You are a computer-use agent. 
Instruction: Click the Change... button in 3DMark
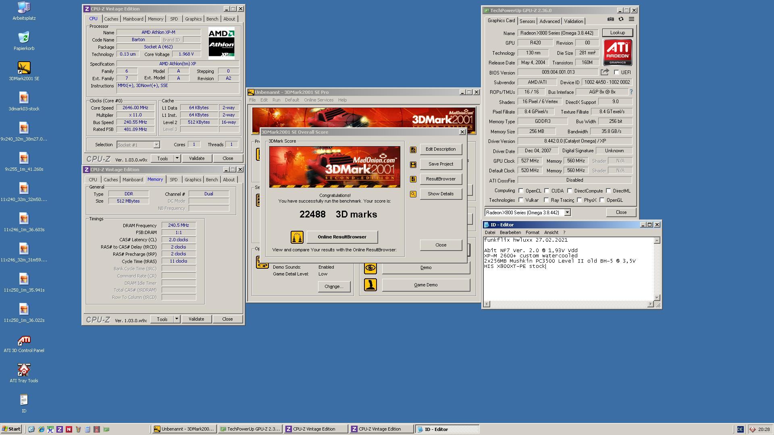click(x=334, y=286)
